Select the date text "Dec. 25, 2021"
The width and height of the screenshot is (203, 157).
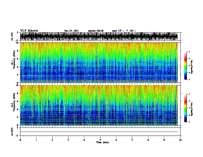[72, 31]
